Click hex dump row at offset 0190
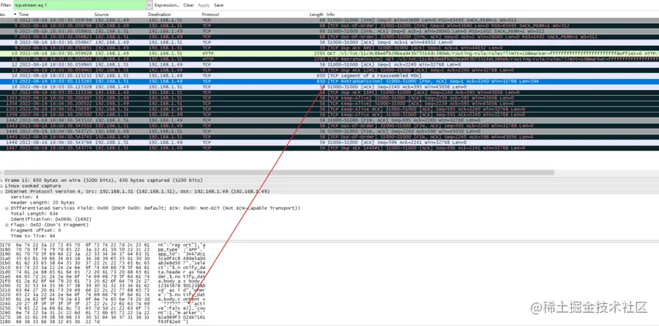Screen dimensions: 659x326 [x=103, y=255]
